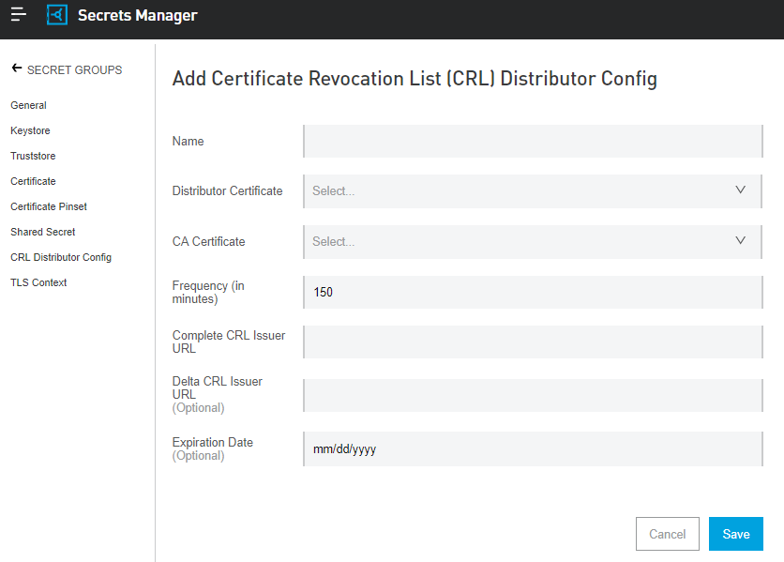Open Shared Secret section
The height and width of the screenshot is (562, 784).
point(43,232)
